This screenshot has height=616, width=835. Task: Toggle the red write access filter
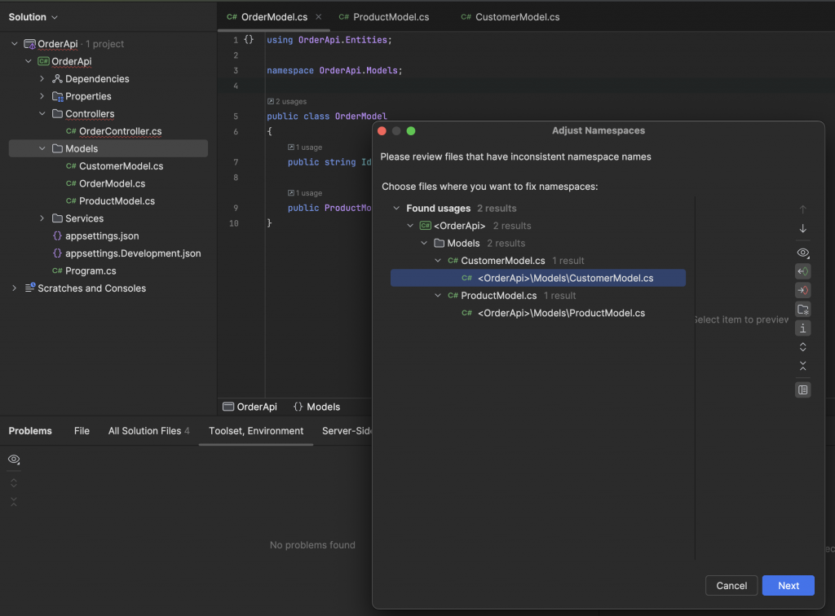tap(803, 290)
